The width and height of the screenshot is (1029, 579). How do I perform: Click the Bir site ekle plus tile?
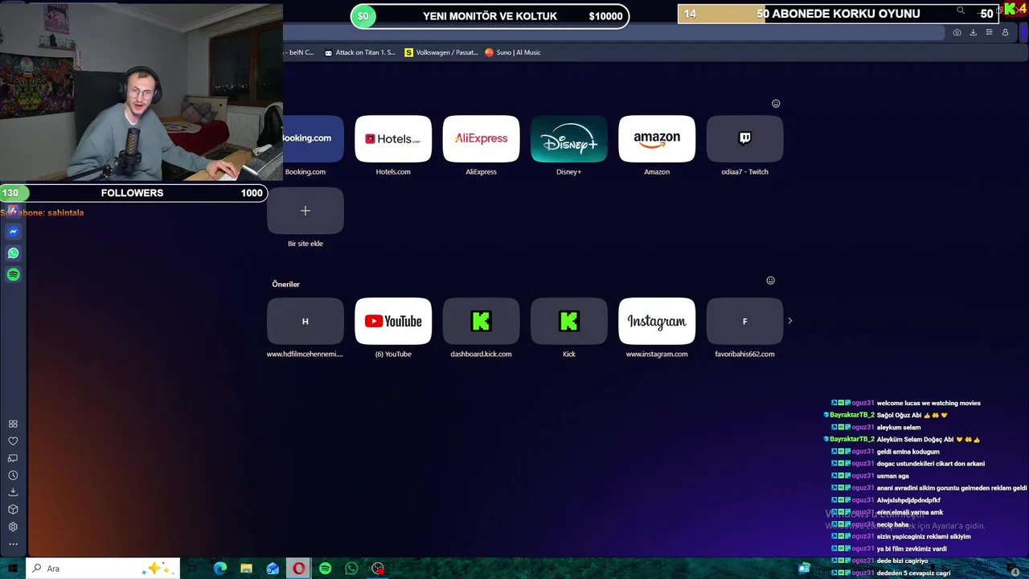[305, 211]
